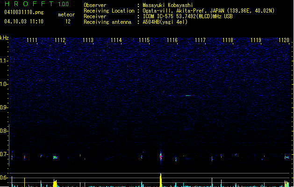Click the 1.1 kHz frequency axis label
Image resolution: width=294 pixels, height=187 pixels.
[x=4, y=61]
